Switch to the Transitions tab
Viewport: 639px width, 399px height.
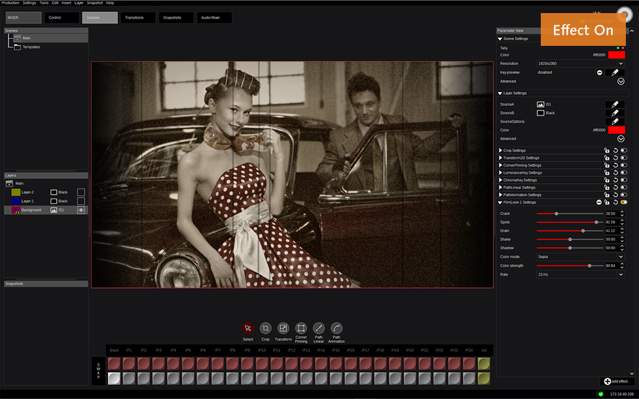139,18
